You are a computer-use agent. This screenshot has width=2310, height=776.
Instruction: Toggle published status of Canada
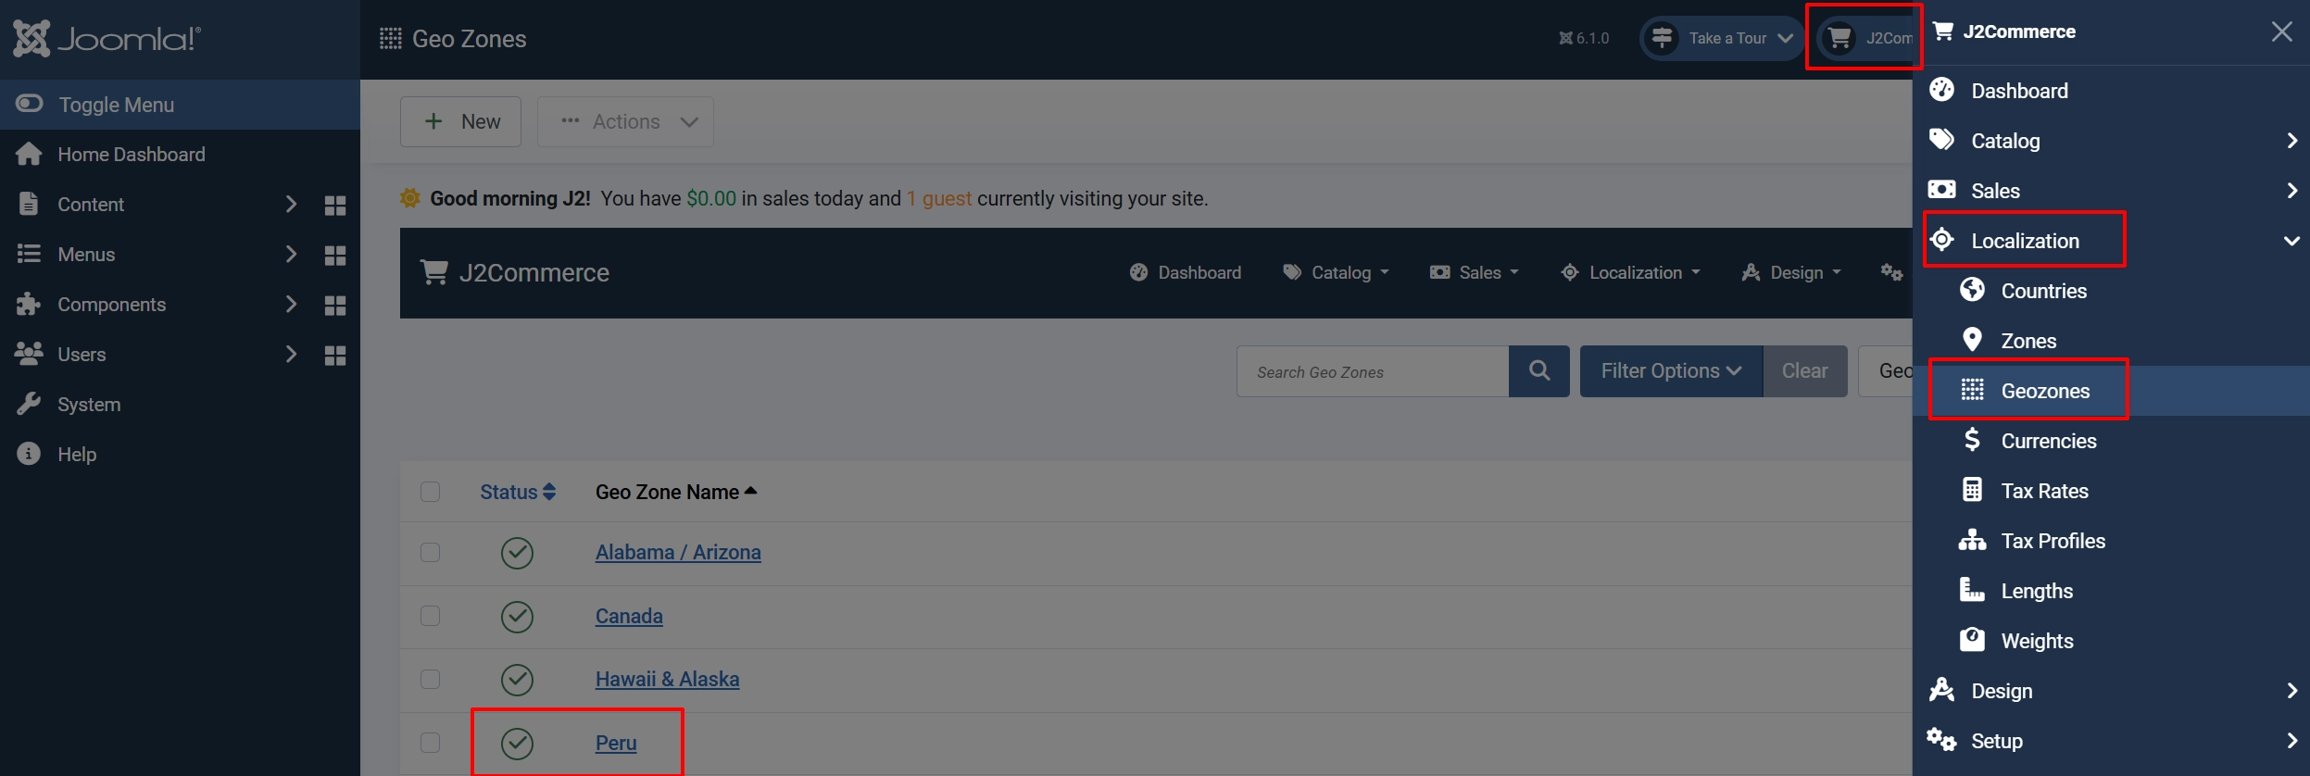[517, 617]
